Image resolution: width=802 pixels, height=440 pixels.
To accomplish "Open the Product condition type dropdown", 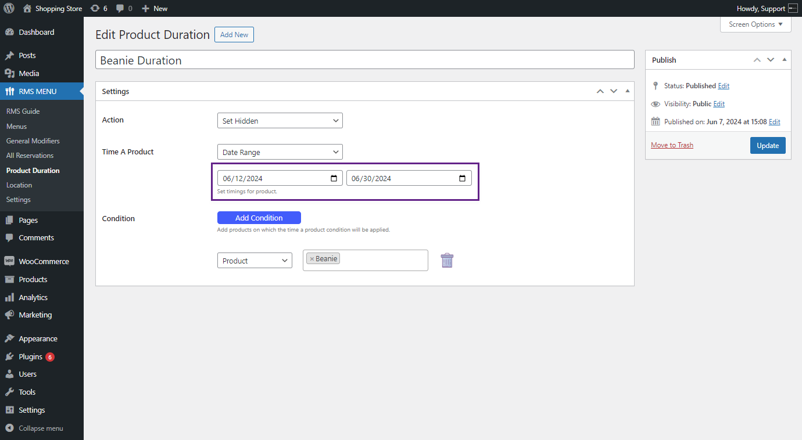I will tap(255, 261).
